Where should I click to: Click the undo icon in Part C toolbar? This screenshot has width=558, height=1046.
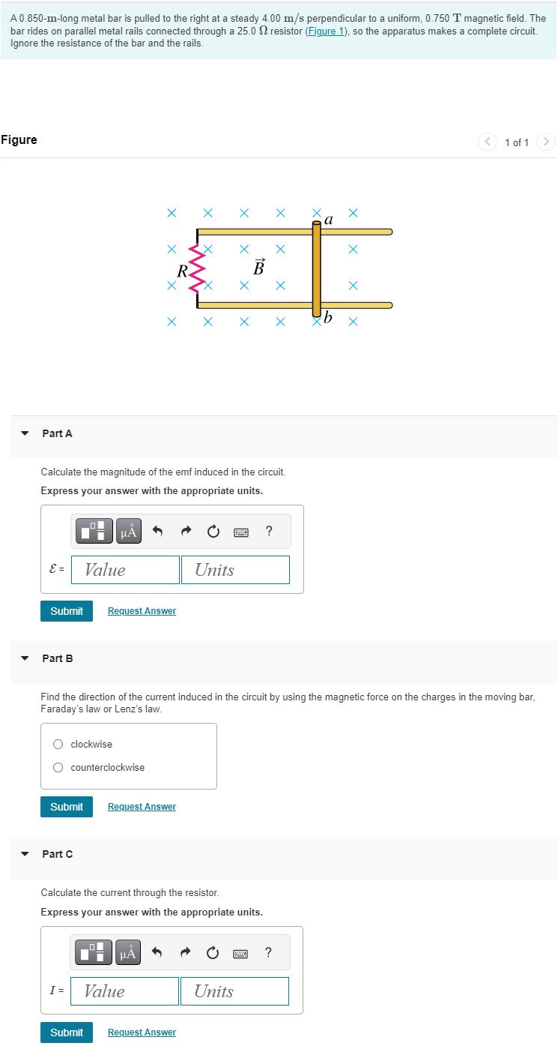point(157,952)
